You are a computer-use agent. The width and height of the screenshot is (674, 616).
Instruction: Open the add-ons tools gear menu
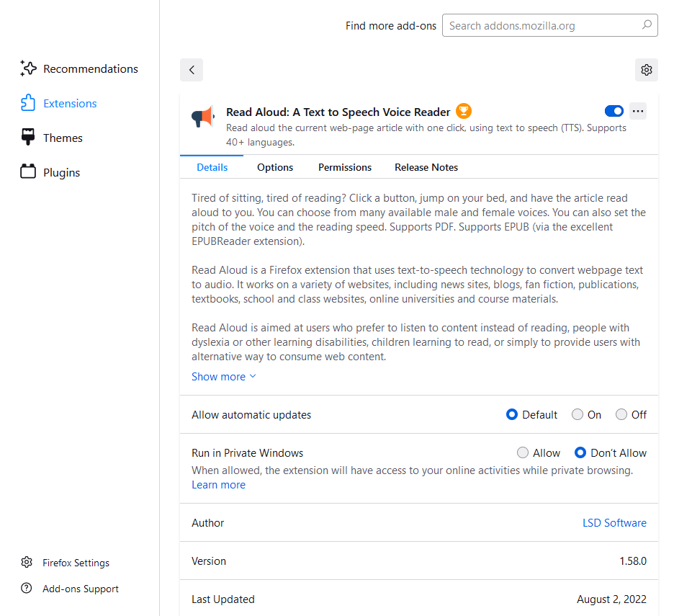(x=646, y=70)
